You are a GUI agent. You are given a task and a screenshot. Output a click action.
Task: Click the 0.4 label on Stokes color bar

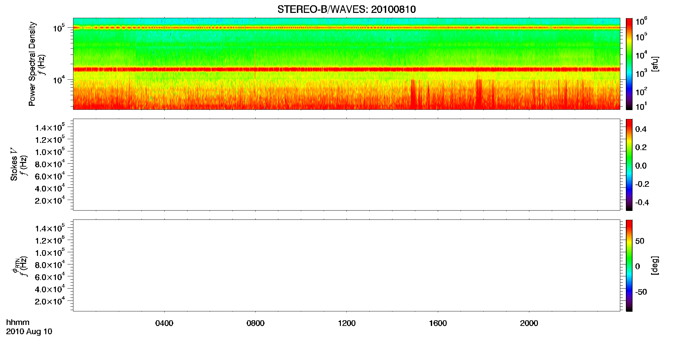click(x=641, y=129)
